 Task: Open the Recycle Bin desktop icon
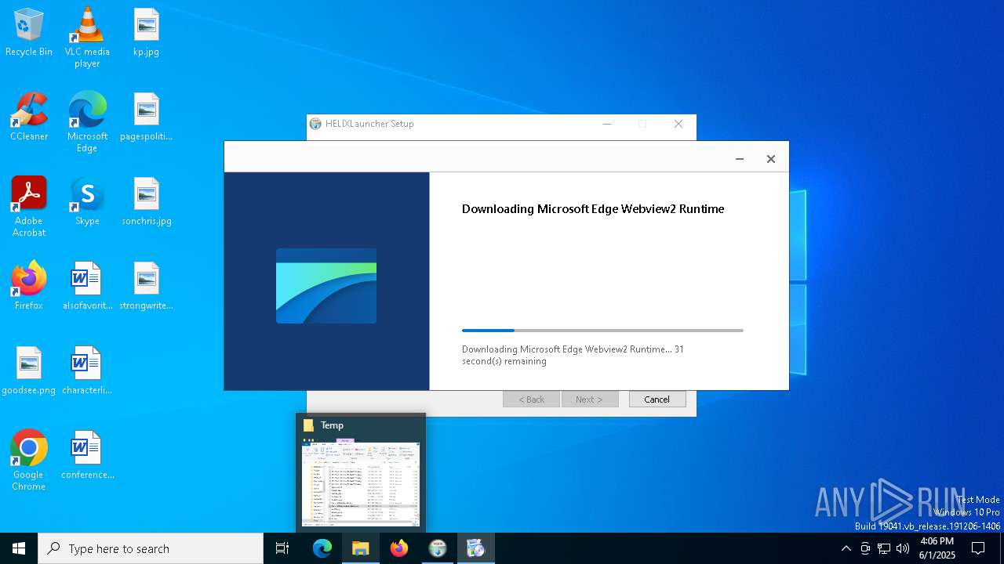[x=29, y=32]
